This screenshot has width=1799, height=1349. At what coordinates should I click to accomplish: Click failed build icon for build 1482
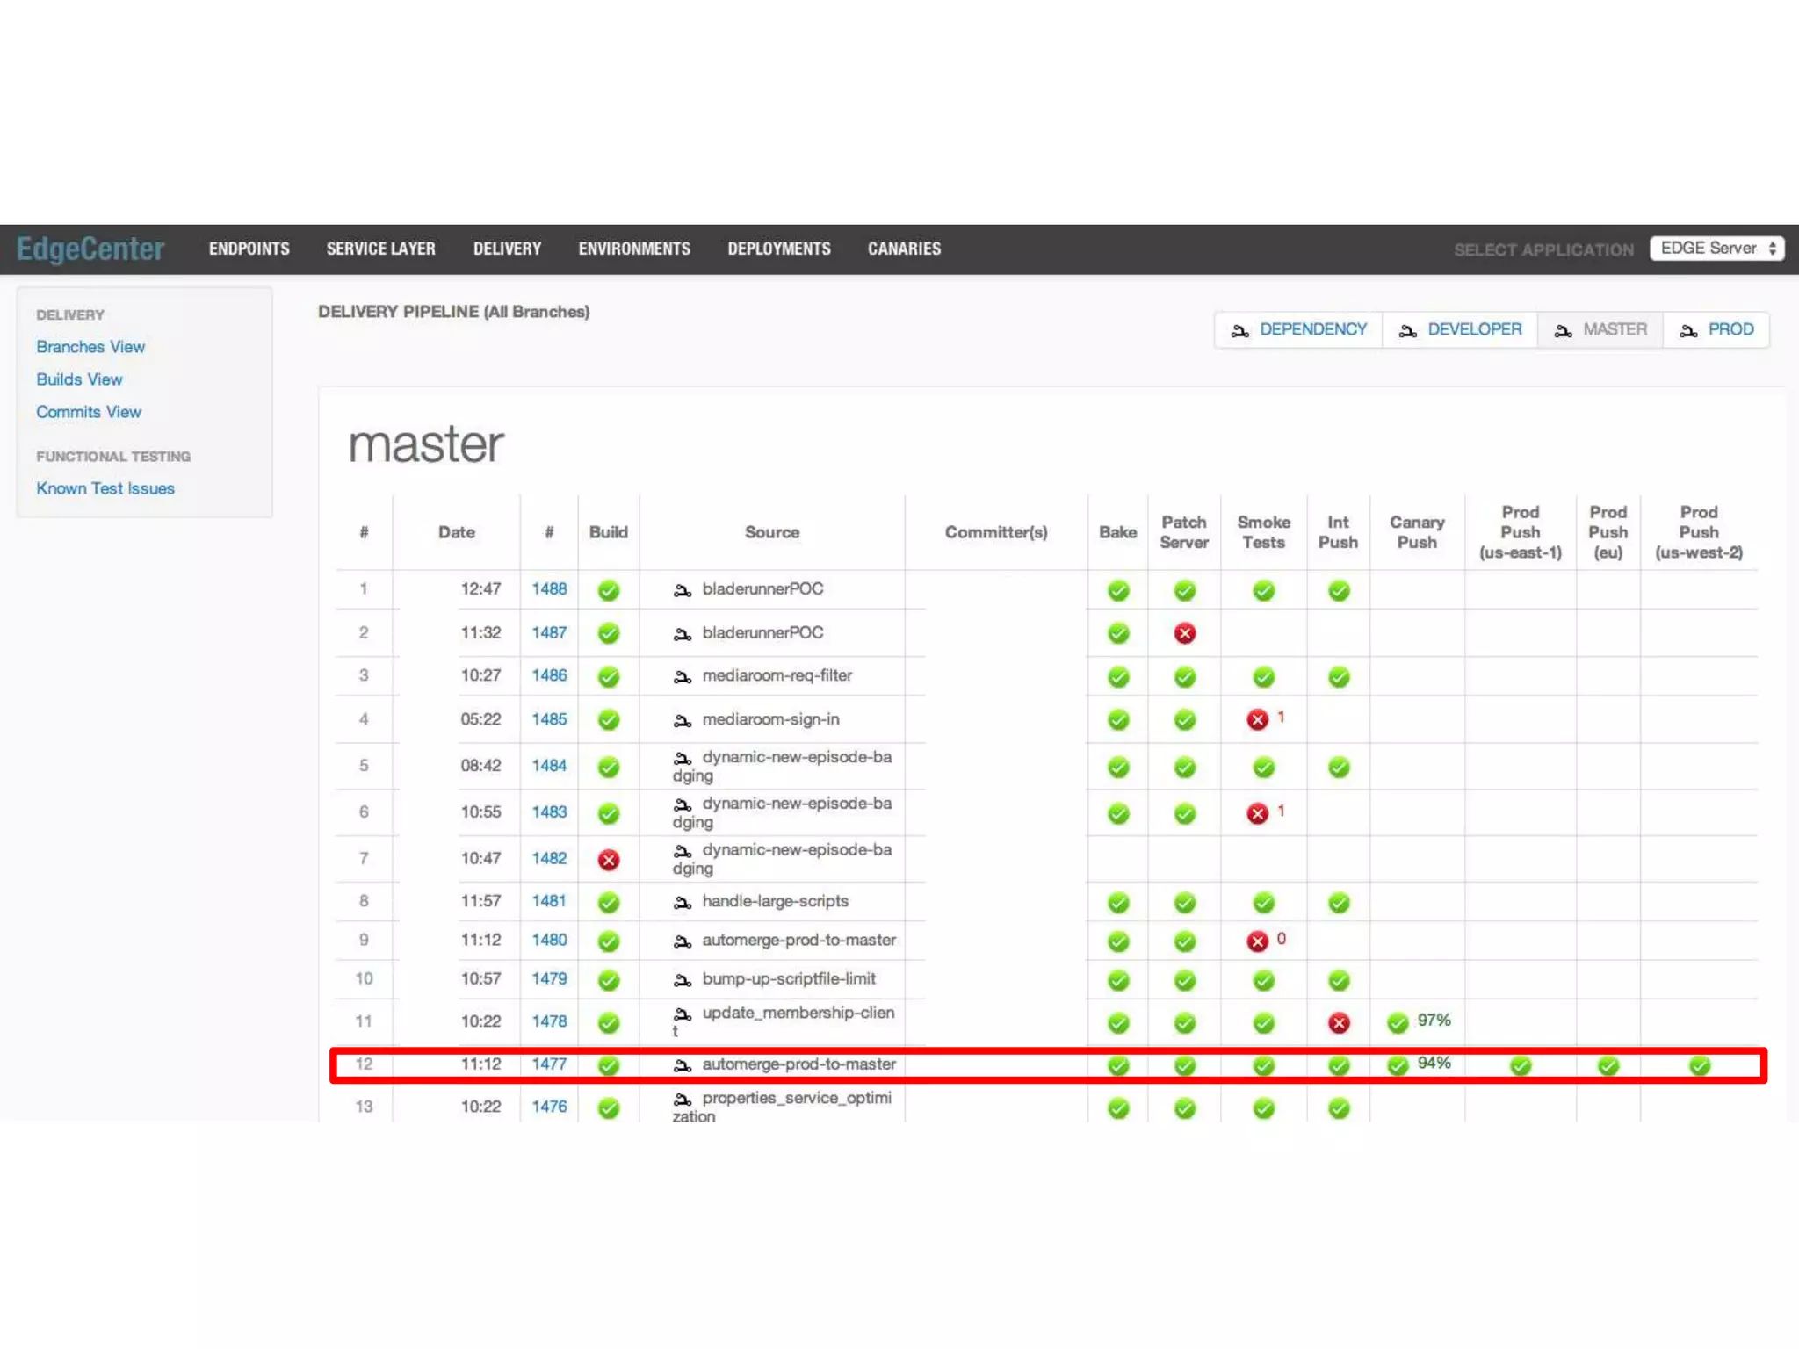point(608,860)
